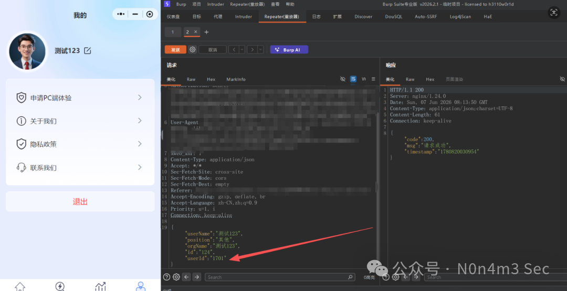Image resolution: width=567 pixels, height=291 pixels.
Task: Click the shield-heart icon for PC体验
Action: click(x=22, y=98)
